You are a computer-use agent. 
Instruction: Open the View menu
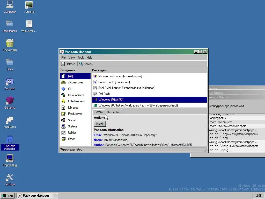pyautogui.click(x=71, y=58)
